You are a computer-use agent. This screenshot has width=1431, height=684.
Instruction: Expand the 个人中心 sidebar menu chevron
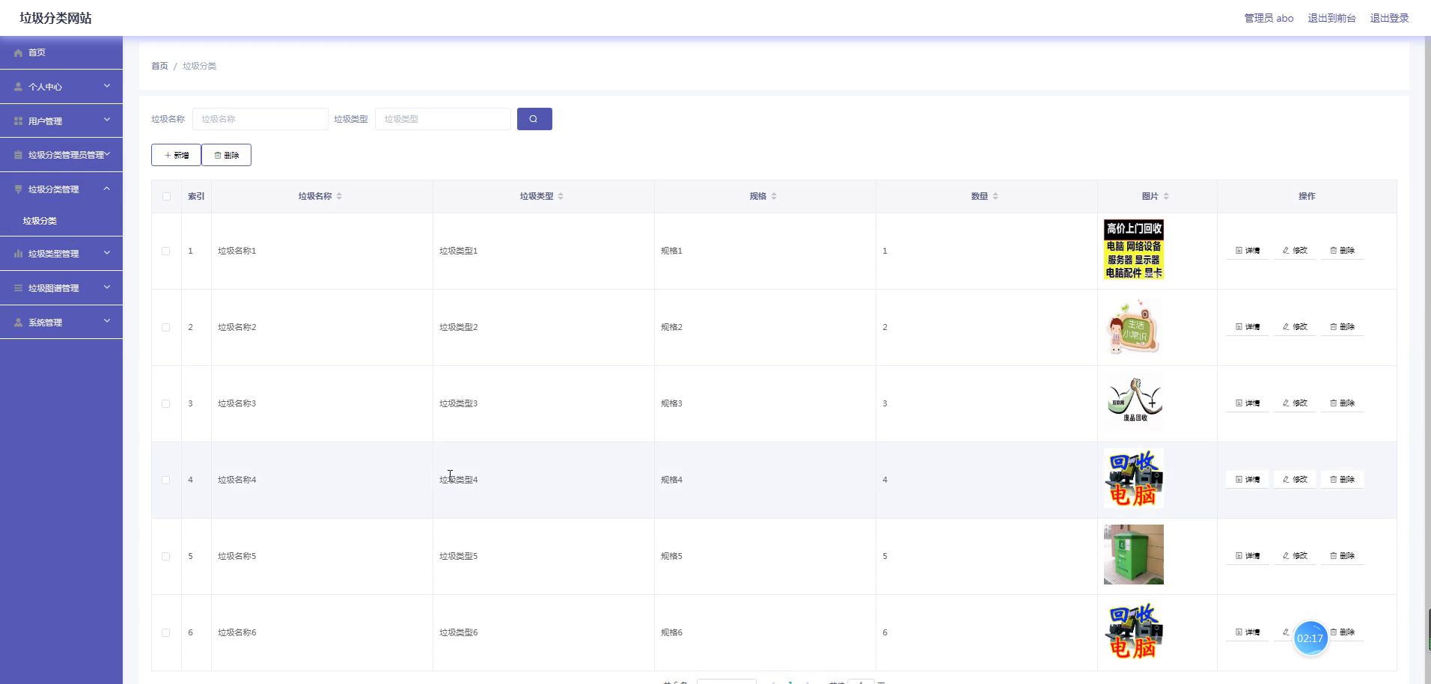coord(107,86)
